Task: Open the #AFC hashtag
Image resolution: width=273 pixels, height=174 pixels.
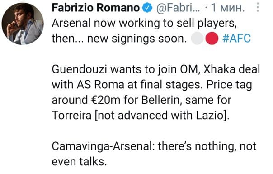Action: pyautogui.click(x=236, y=39)
